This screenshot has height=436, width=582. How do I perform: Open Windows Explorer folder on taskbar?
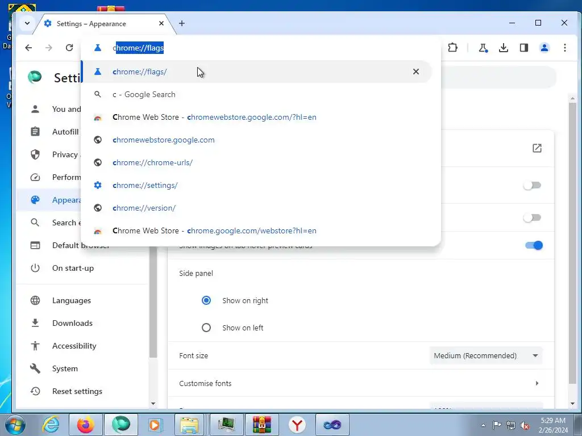point(189,425)
